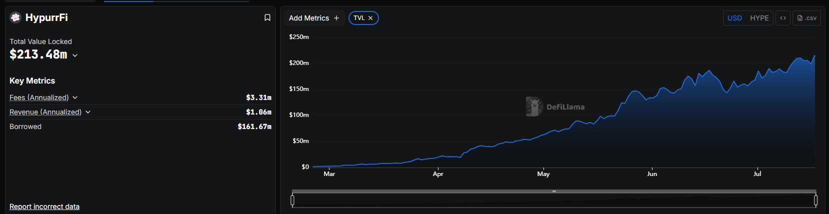Open the Report incorrect data link
The height and width of the screenshot is (214, 829).
(44, 206)
